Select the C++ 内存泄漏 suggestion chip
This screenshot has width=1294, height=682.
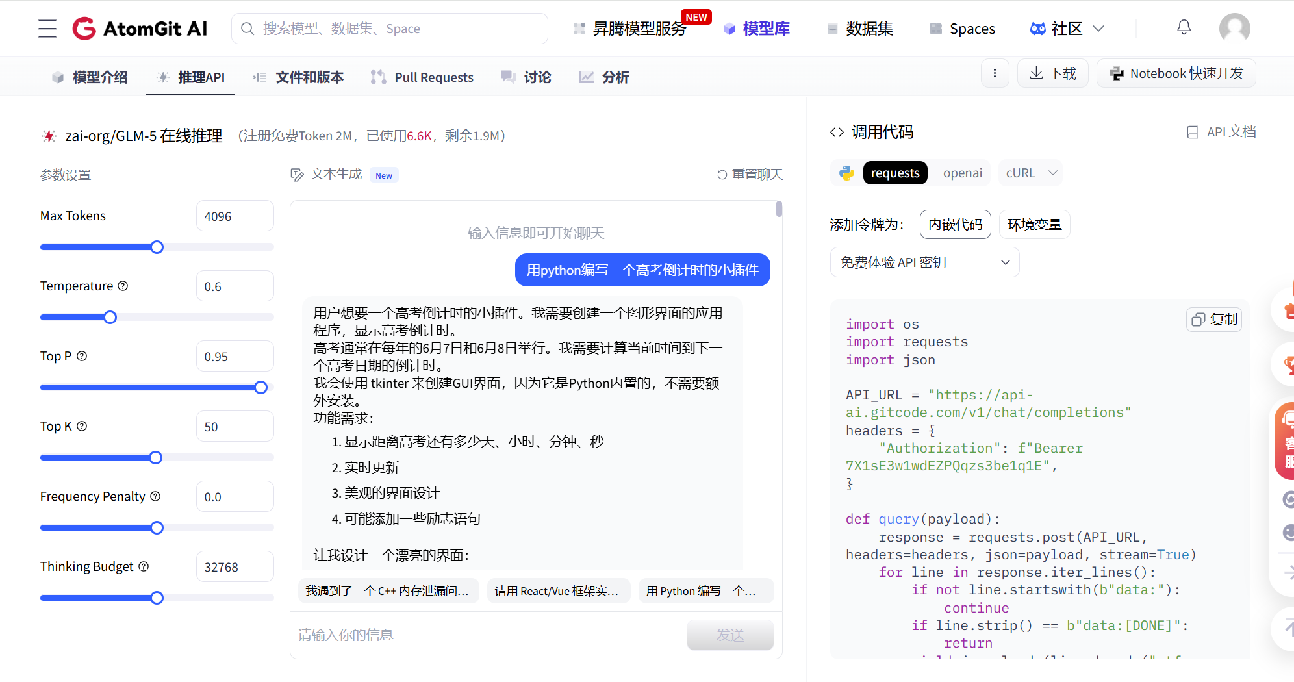388,590
